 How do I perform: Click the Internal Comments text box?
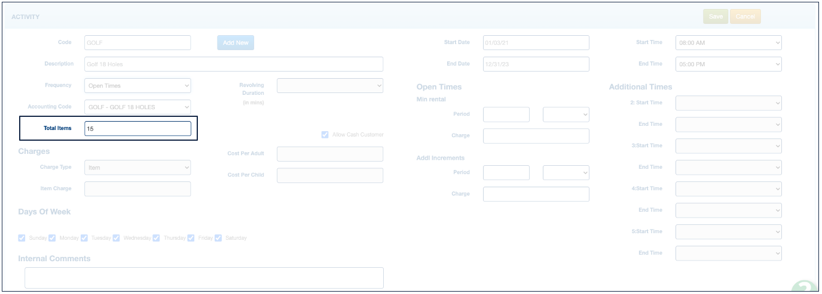(204, 278)
